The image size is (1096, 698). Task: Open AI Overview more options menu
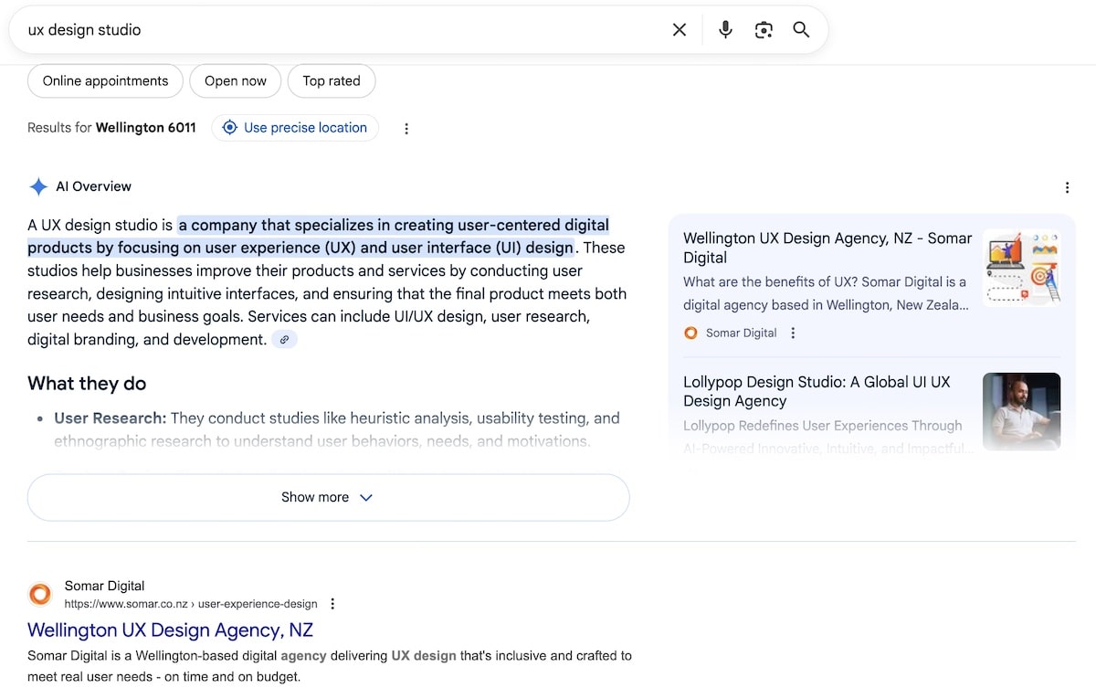1067,187
